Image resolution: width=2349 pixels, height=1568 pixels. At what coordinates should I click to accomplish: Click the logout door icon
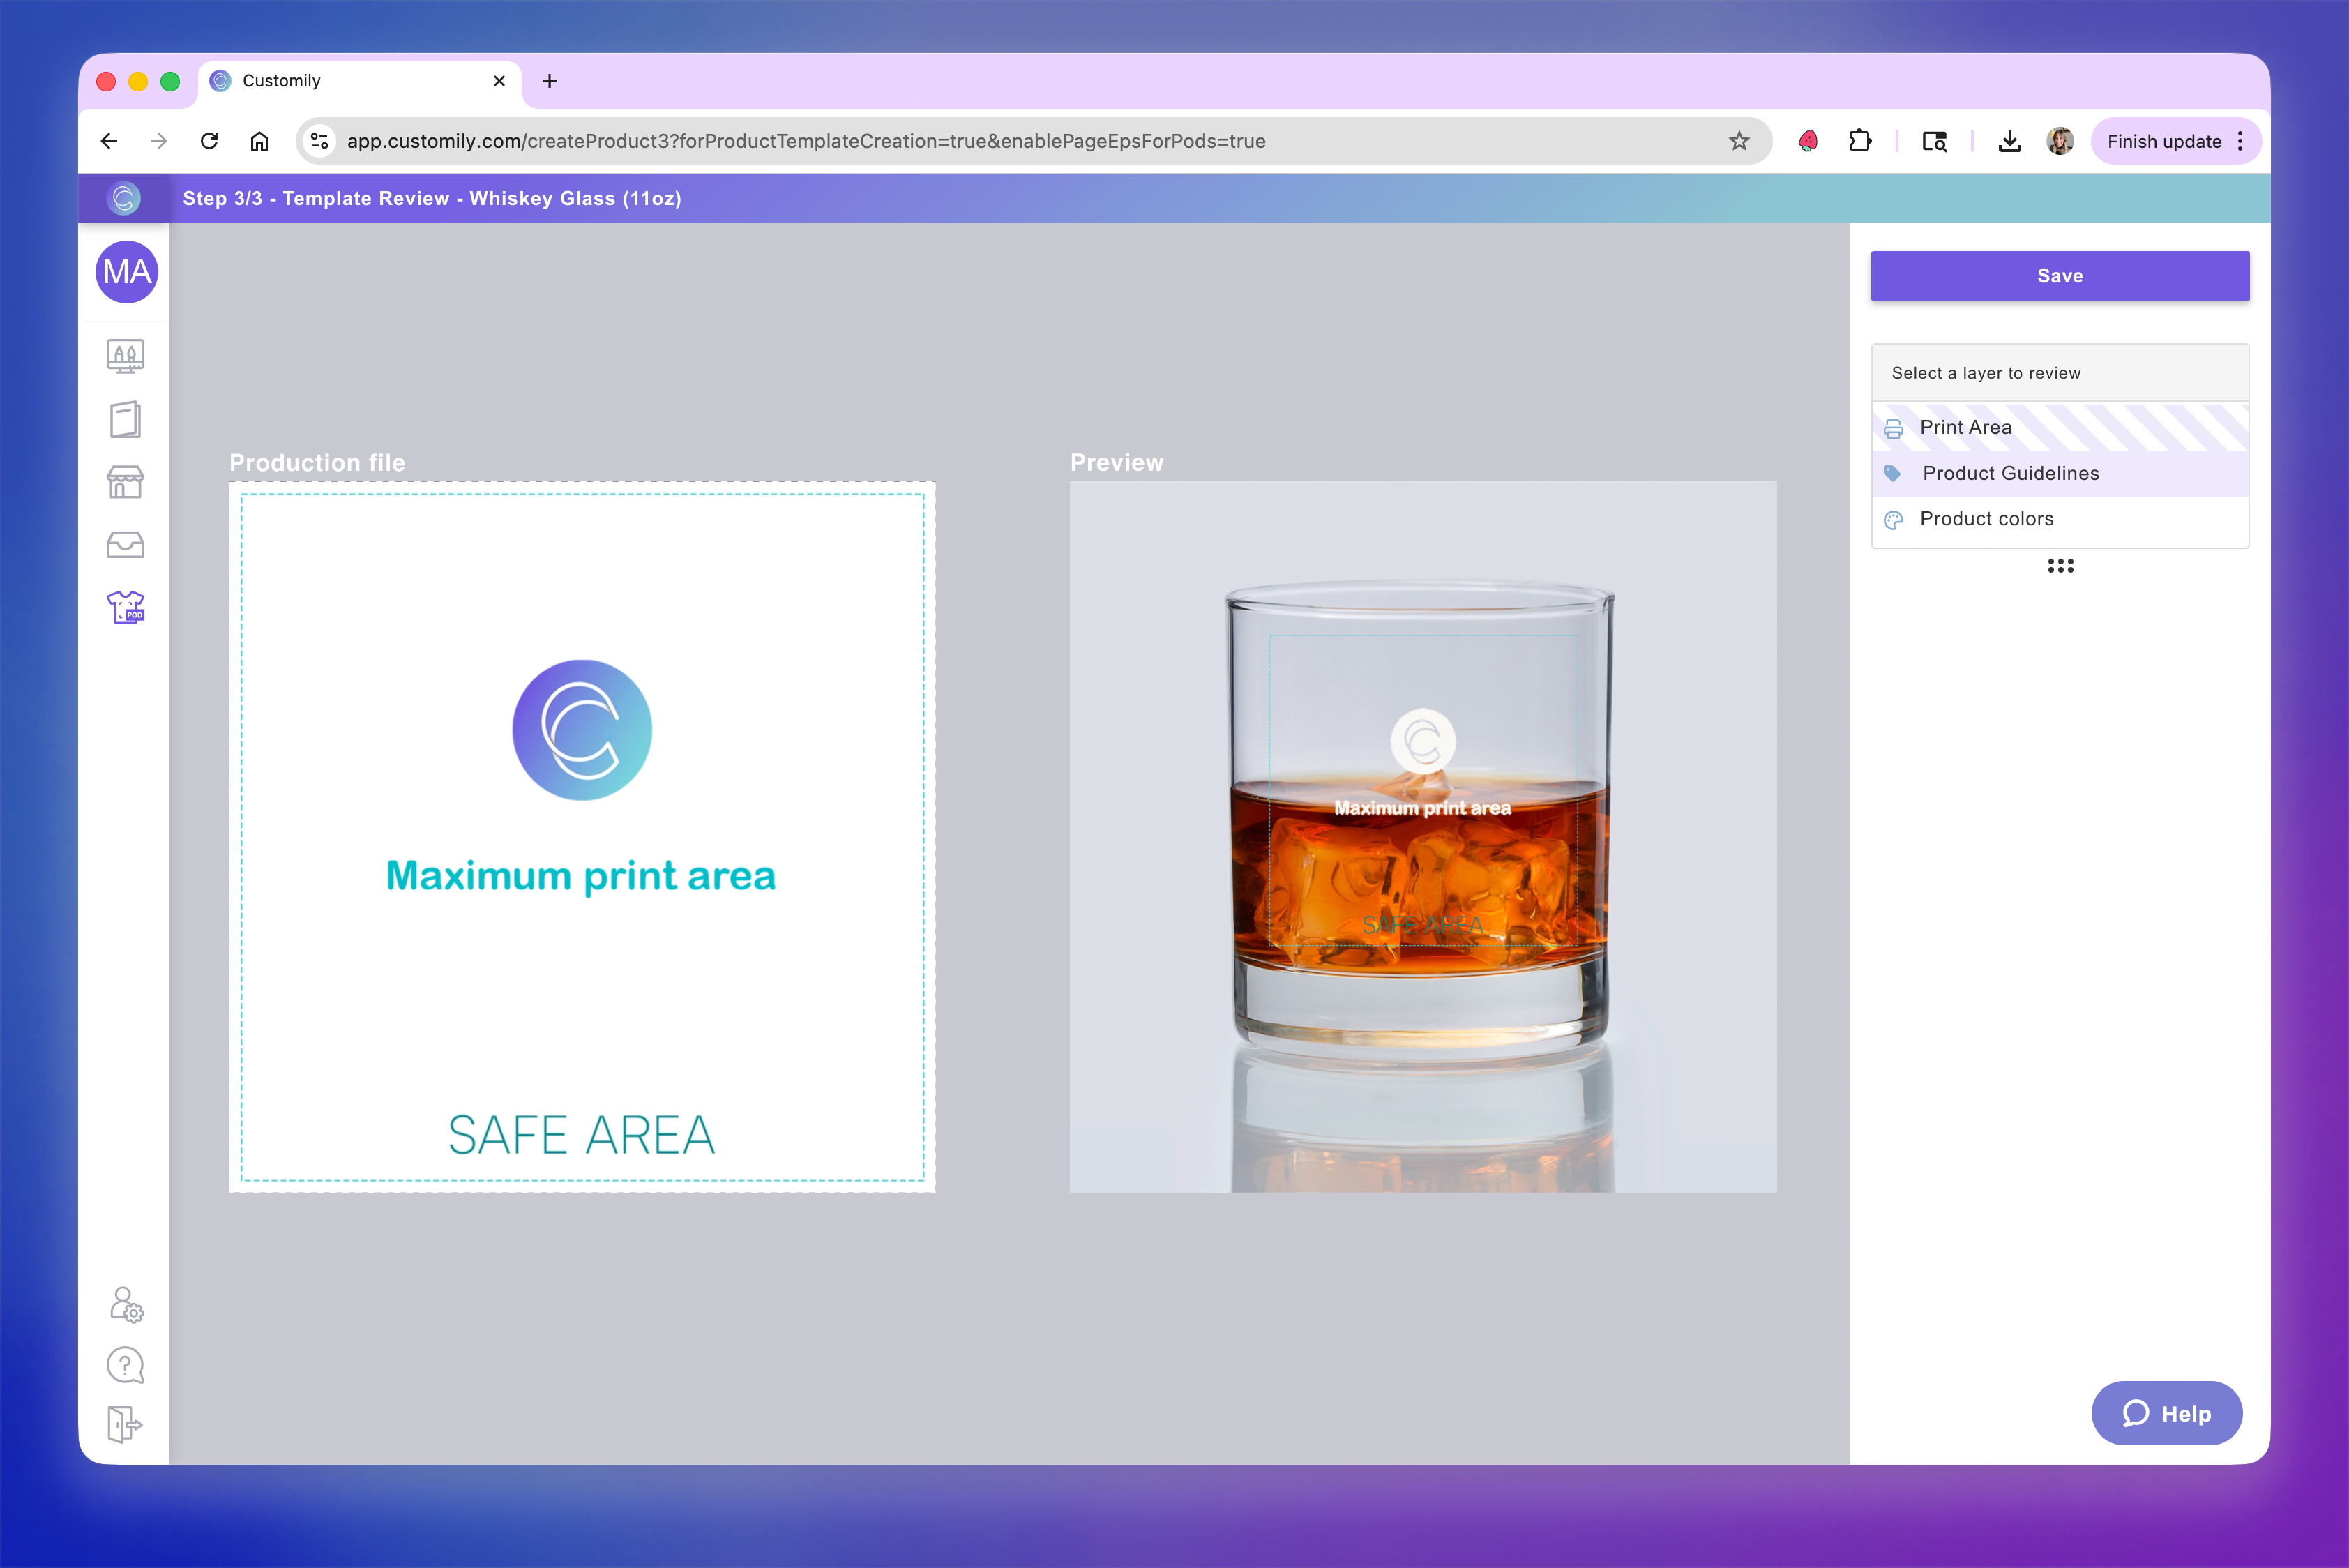click(x=125, y=1424)
